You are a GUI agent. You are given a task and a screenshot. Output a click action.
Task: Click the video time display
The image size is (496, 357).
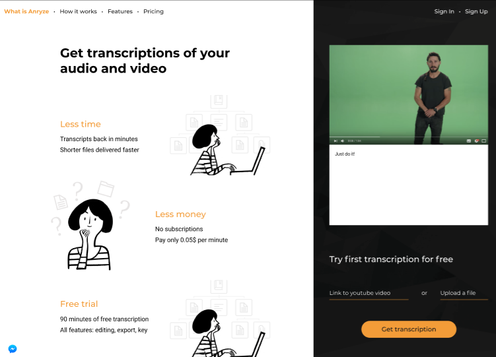point(354,141)
